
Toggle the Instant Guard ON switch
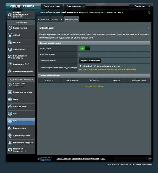[x=85, y=48]
